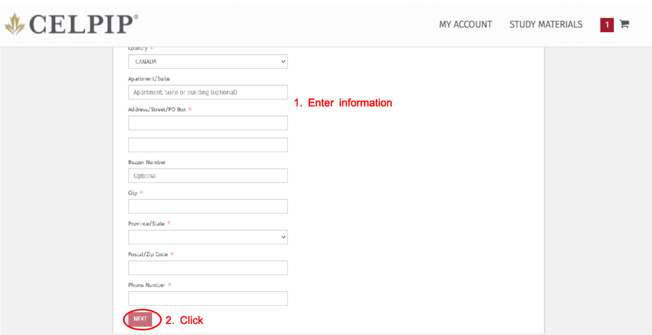This screenshot has height=335, width=652.
Task: Focus the first Address/Street/PO Box field
Action: (x=208, y=123)
